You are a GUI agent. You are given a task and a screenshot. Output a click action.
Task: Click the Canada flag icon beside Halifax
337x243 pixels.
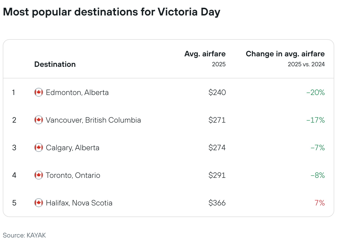(39, 203)
